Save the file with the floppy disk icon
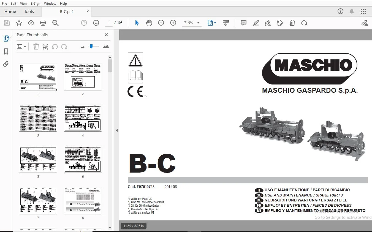The image size is (372, 232). [x=7, y=23]
